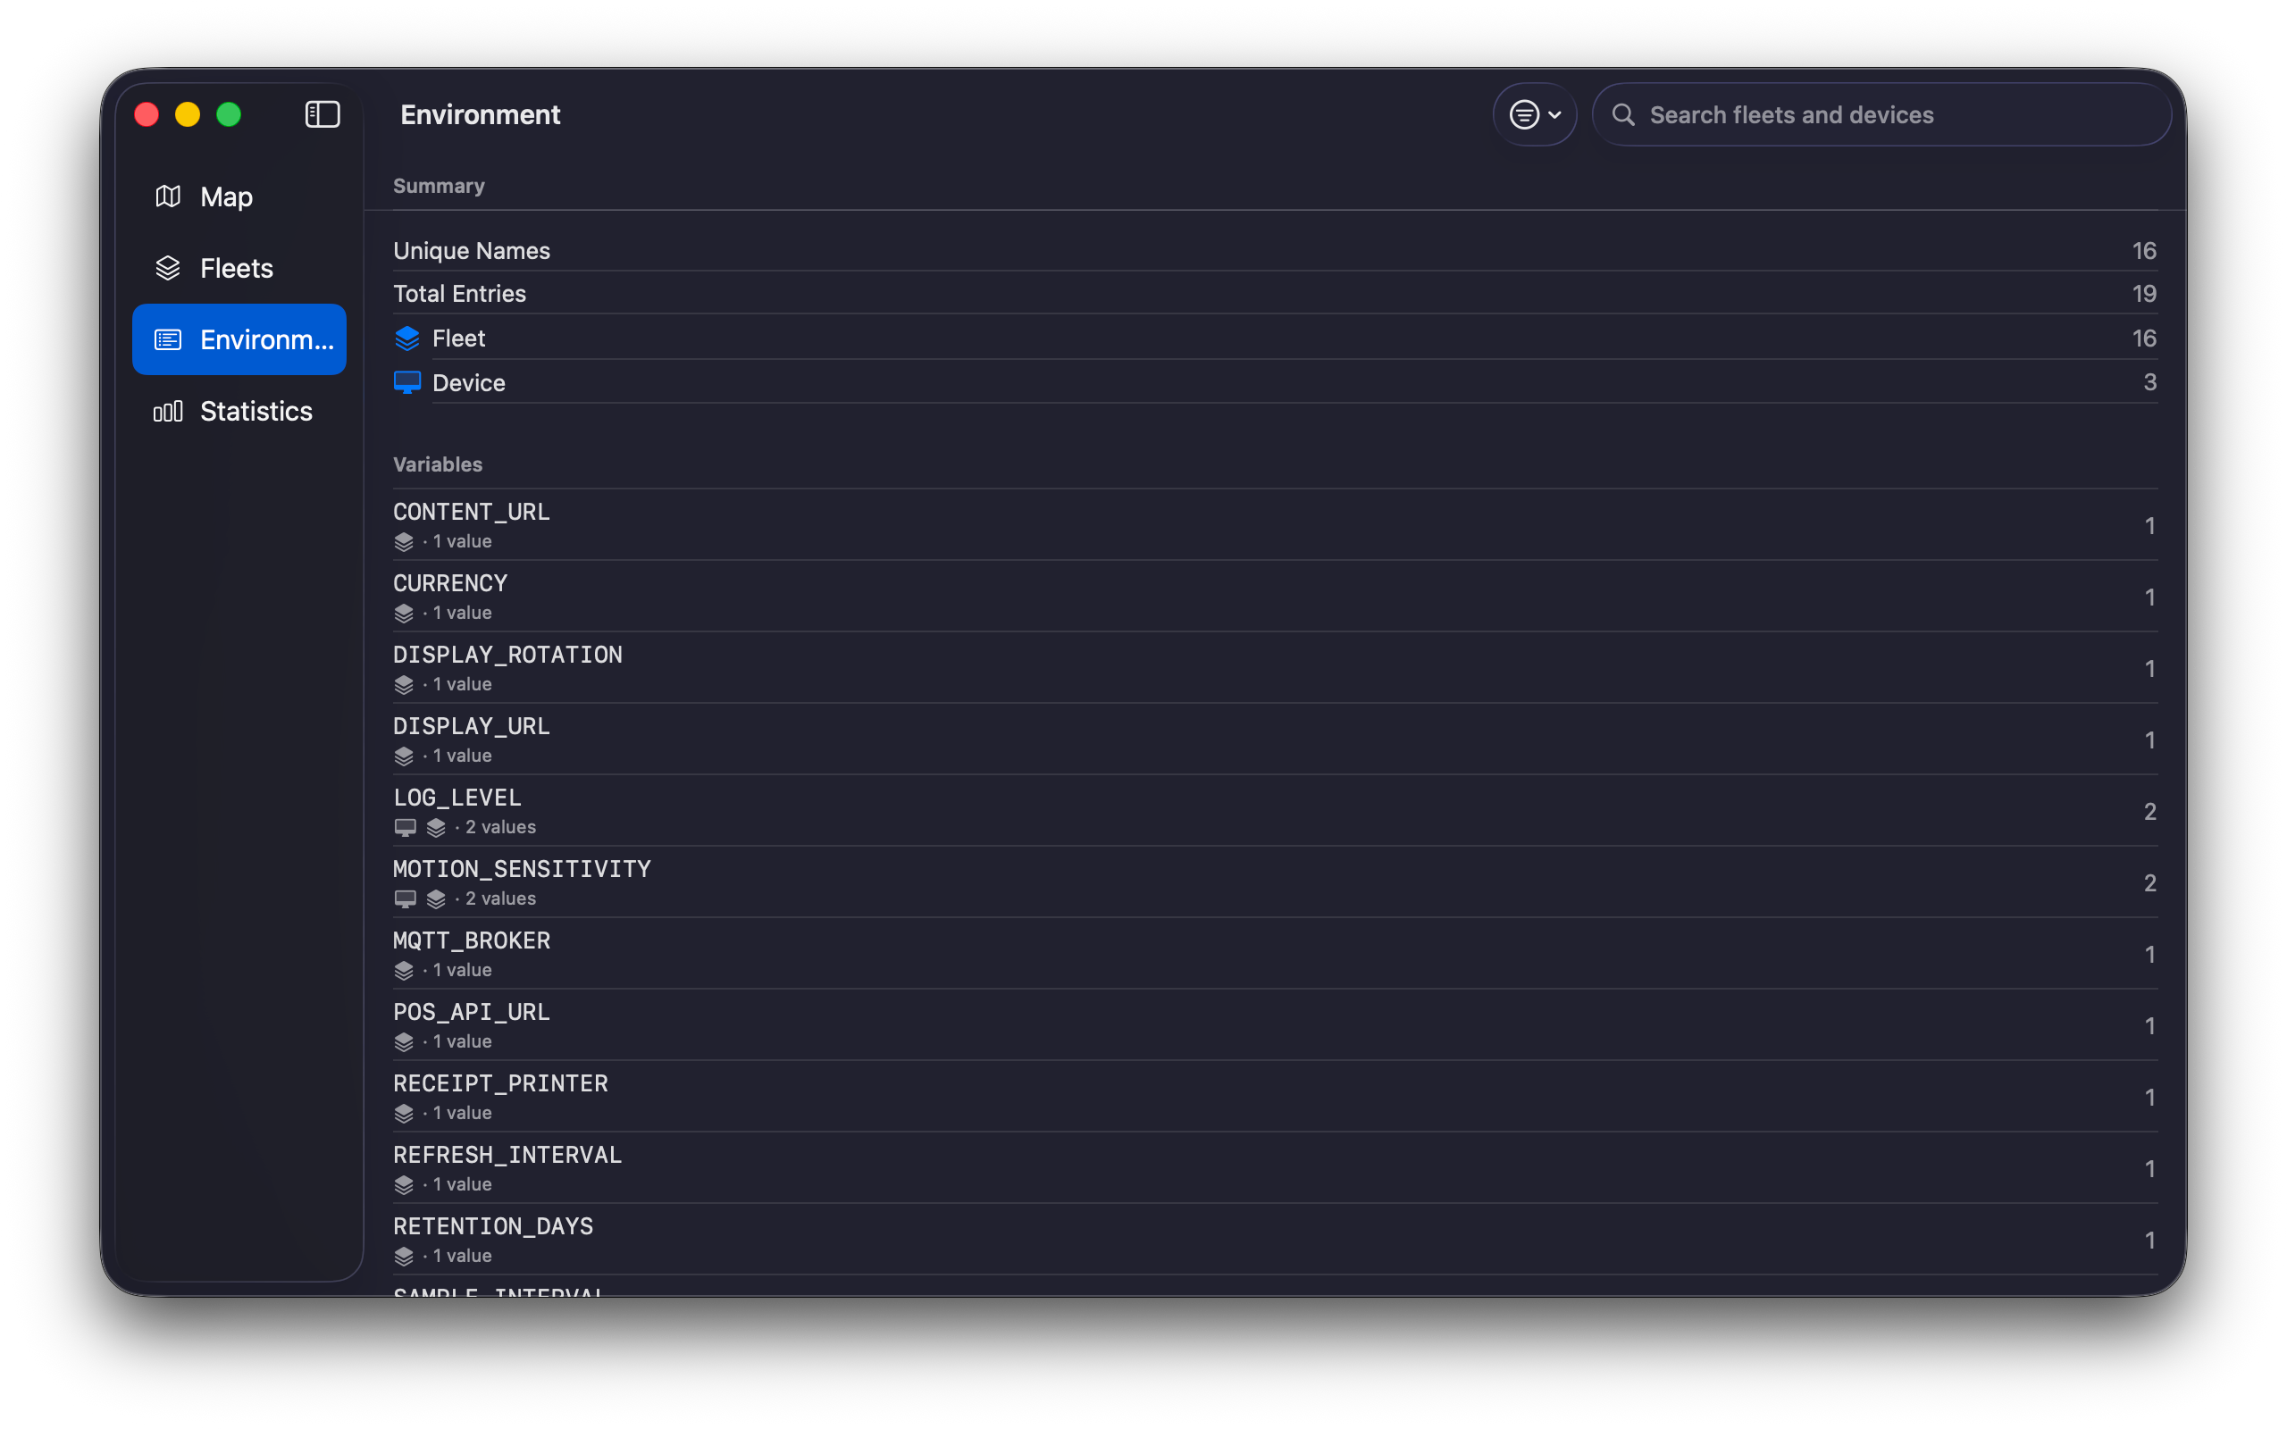
Task: Click the blue Device monitor icon in Summary
Action: click(406, 383)
